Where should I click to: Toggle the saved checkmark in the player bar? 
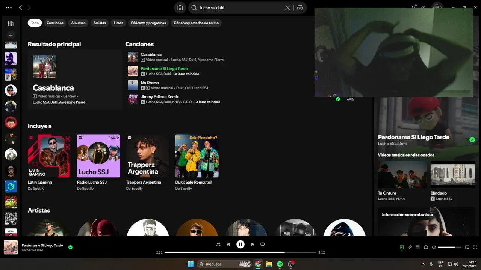click(70, 247)
